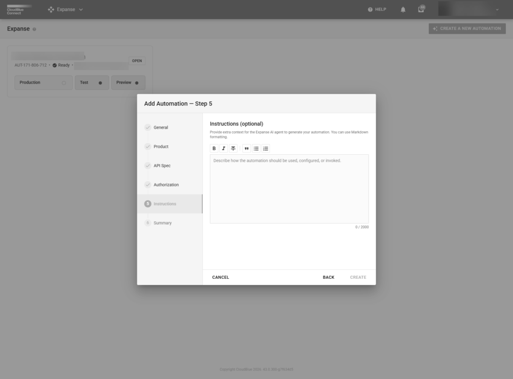Toggle bold formatting in the instructions editor
This screenshot has height=379, width=513.
(x=214, y=149)
